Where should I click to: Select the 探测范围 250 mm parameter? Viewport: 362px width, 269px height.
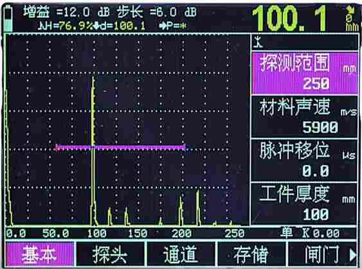[x=305, y=73]
